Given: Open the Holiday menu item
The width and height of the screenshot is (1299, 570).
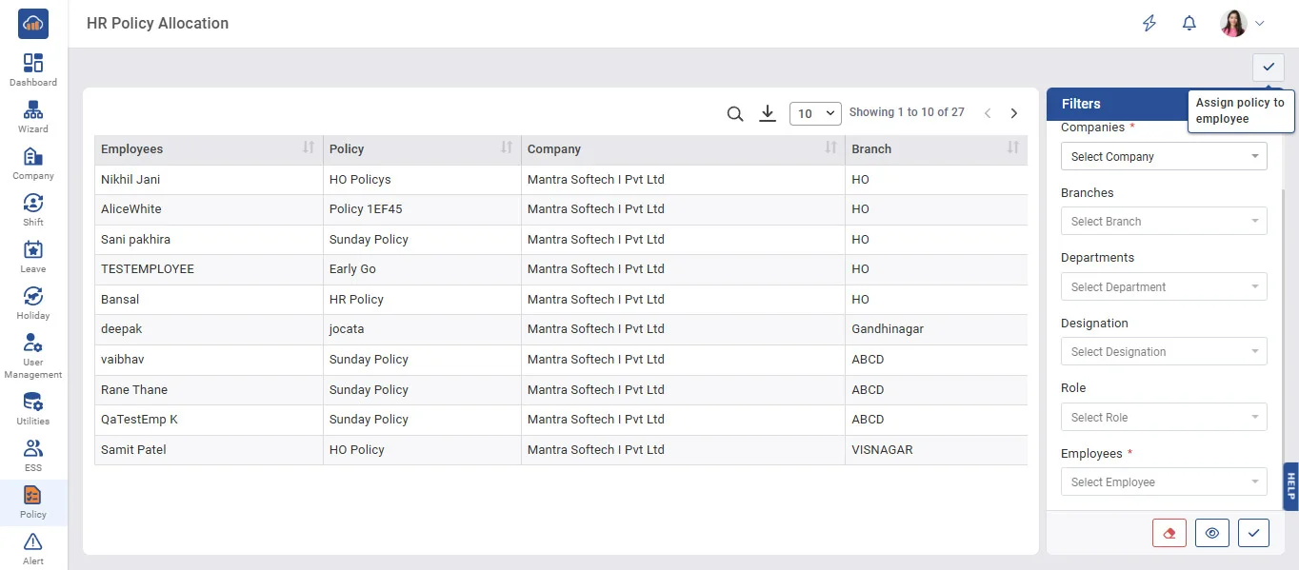Looking at the screenshot, I should pos(33,303).
